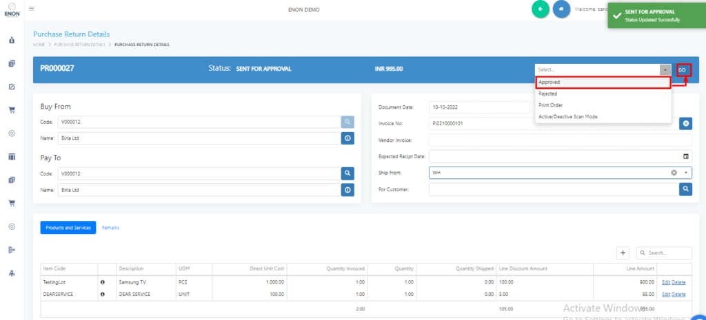Open the hierarchy tree sidebar icon
The image size is (706, 320).
pos(12,249)
